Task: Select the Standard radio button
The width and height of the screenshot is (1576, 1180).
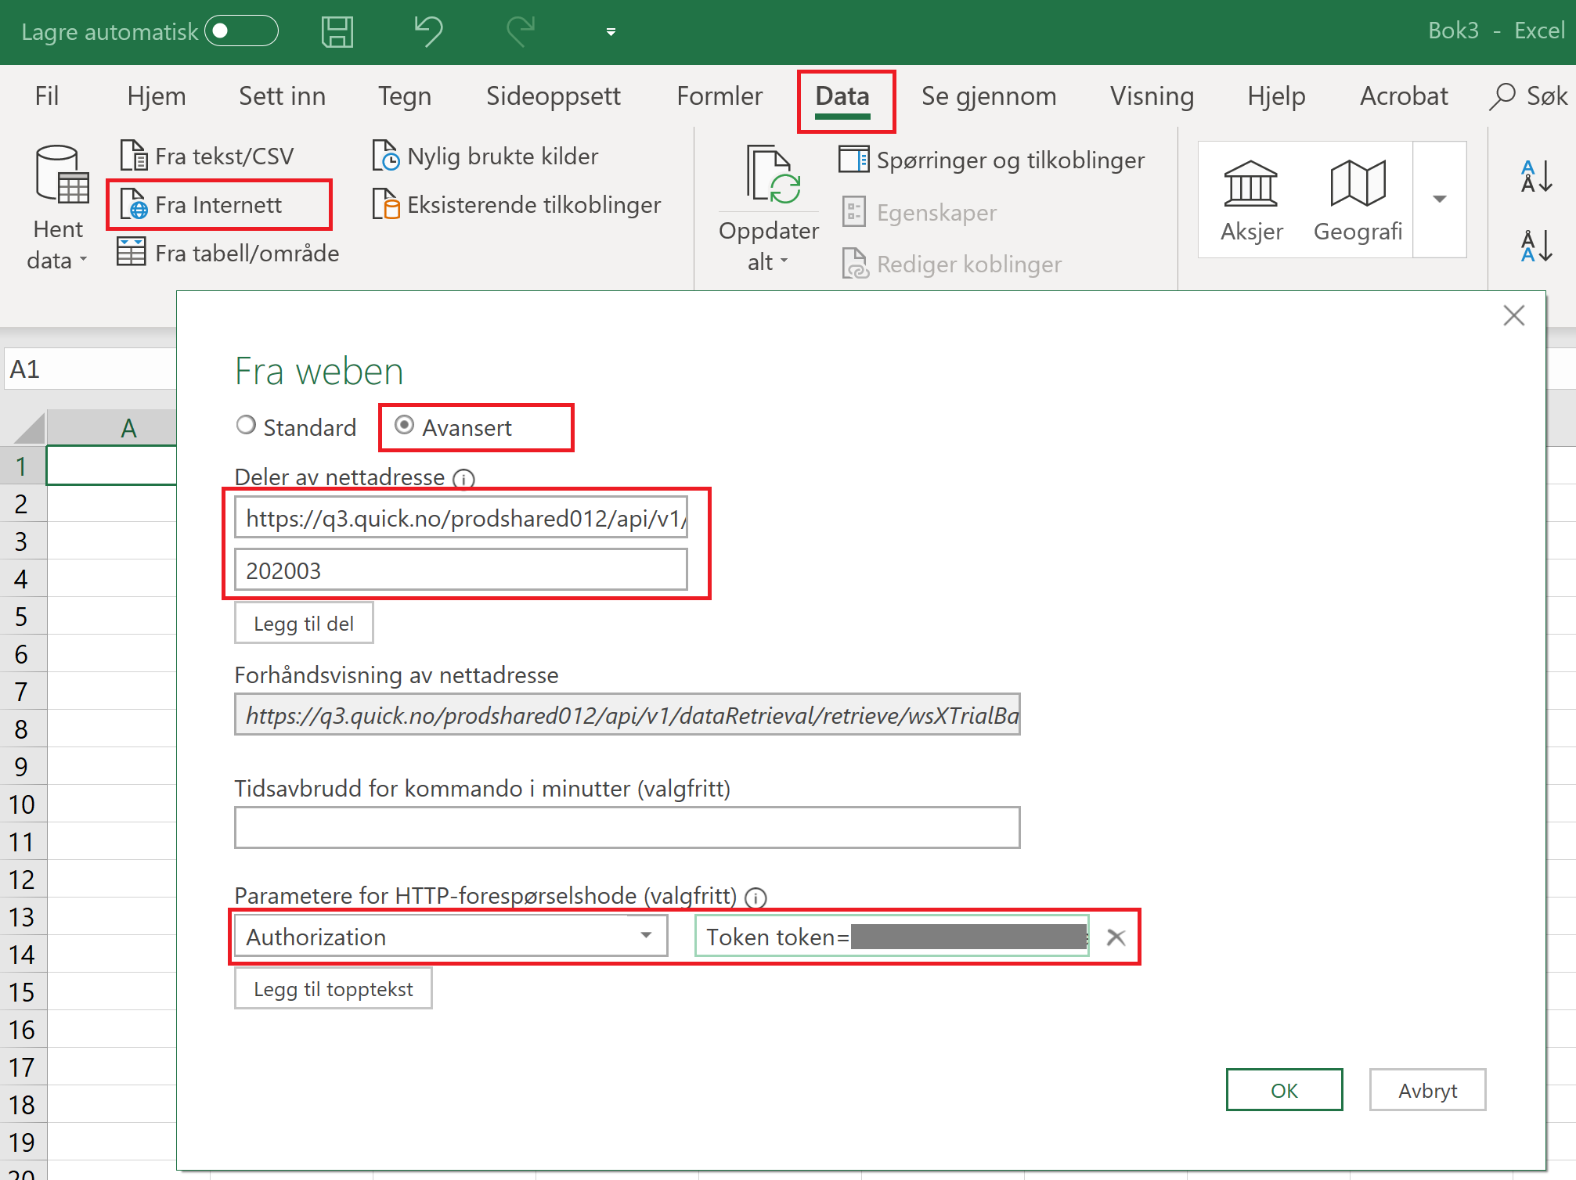Action: (247, 425)
